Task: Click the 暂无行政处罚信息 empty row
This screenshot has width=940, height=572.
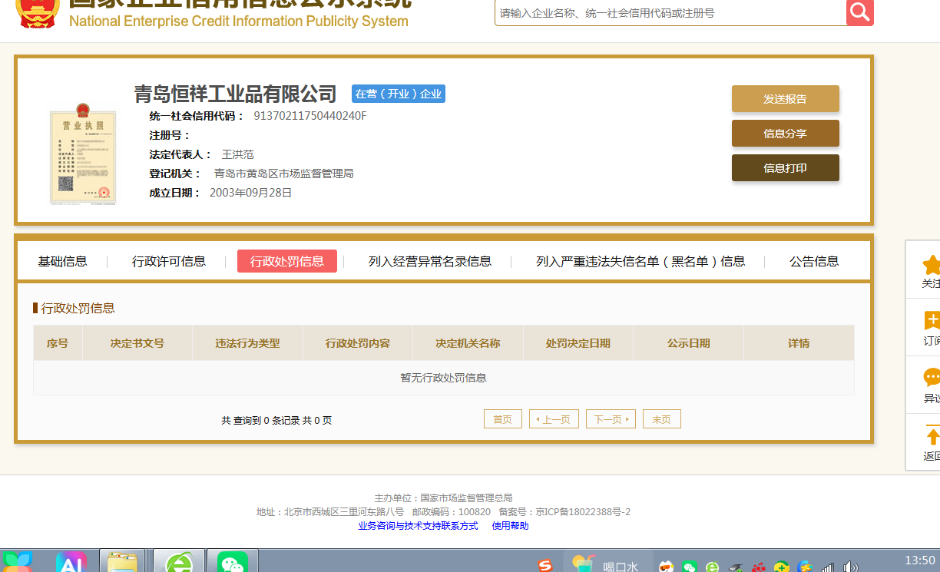Action: 444,378
